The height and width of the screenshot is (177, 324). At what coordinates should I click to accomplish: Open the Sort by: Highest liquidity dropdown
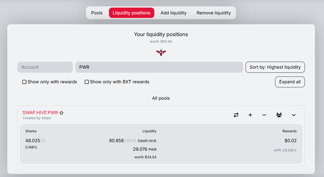coord(275,67)
